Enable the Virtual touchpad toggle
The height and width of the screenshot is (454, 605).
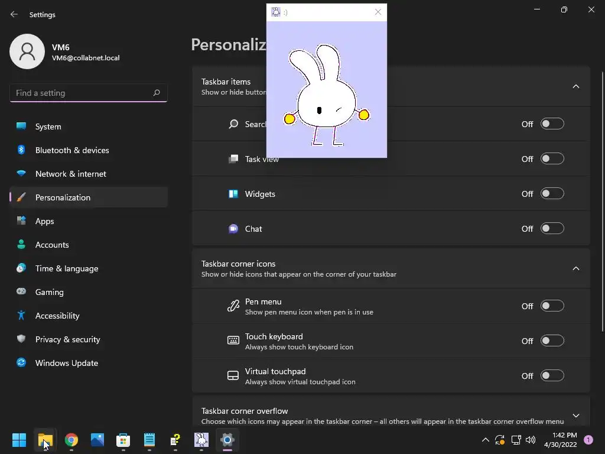(x=552, y=375)
